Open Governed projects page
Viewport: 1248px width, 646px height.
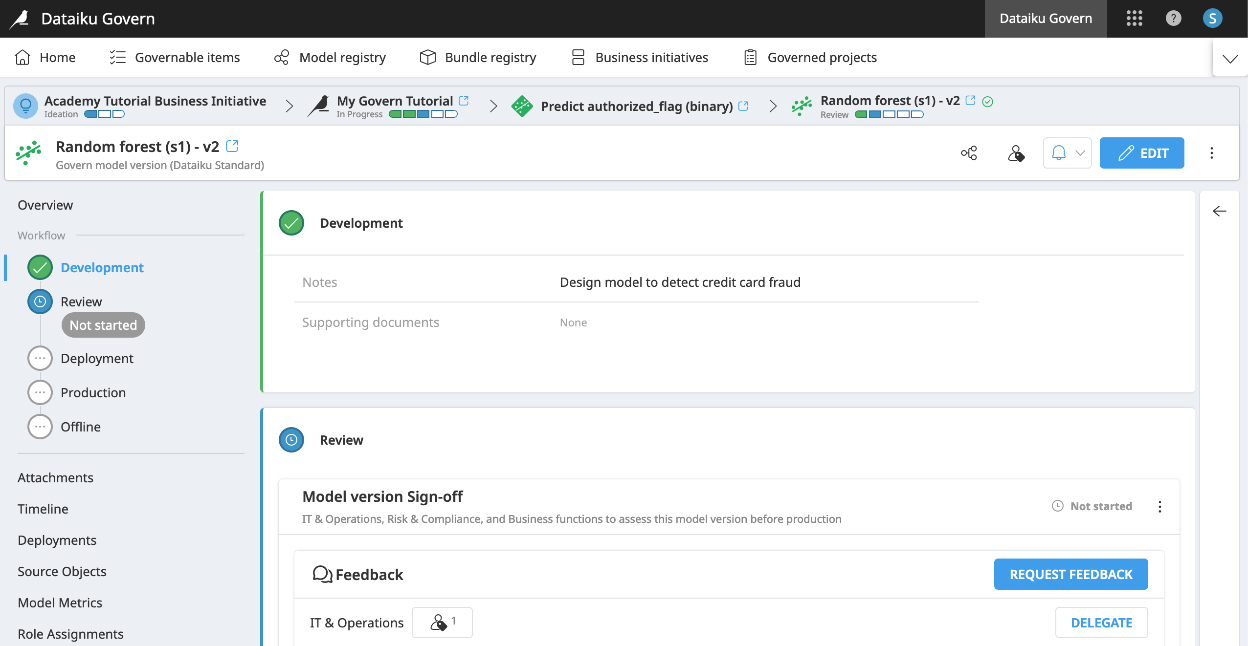pos(810,57)
